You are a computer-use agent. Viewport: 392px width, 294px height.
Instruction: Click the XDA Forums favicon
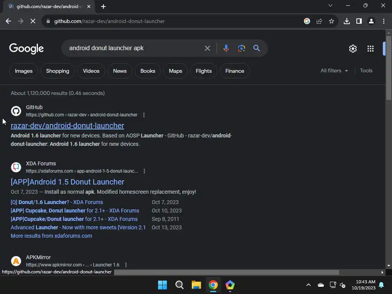[16, 167]
